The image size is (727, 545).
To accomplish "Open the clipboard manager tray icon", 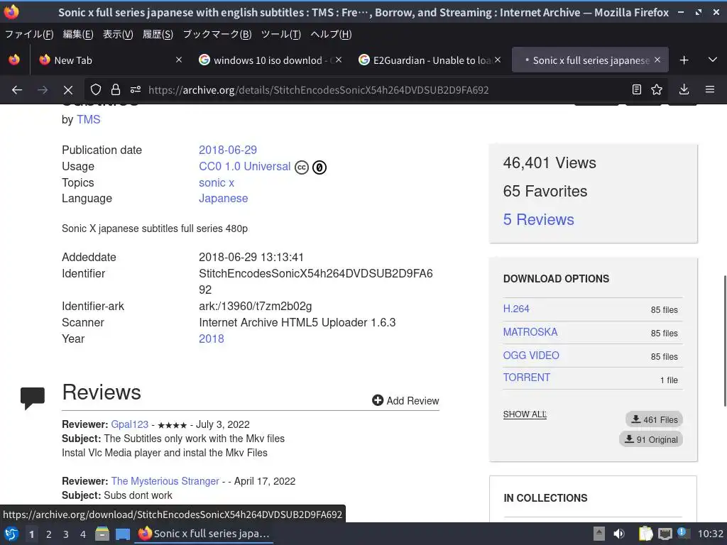I will (645, 534).
